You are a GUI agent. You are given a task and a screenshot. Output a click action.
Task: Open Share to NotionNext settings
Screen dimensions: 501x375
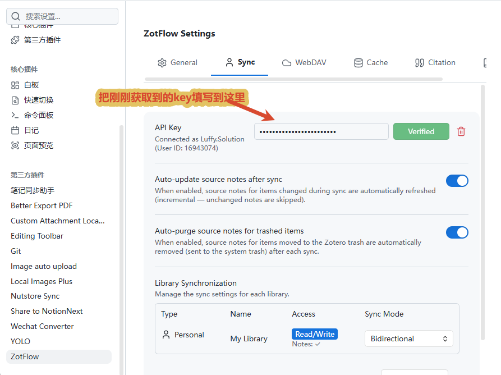tap(47, 311)
